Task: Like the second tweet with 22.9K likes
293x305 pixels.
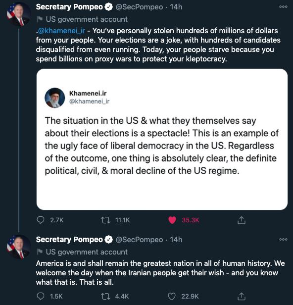Action: (172, 296)
